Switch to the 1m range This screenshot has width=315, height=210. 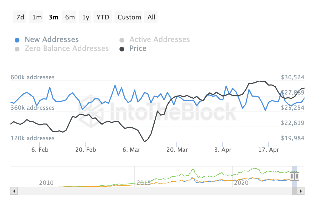coord(37,17)
